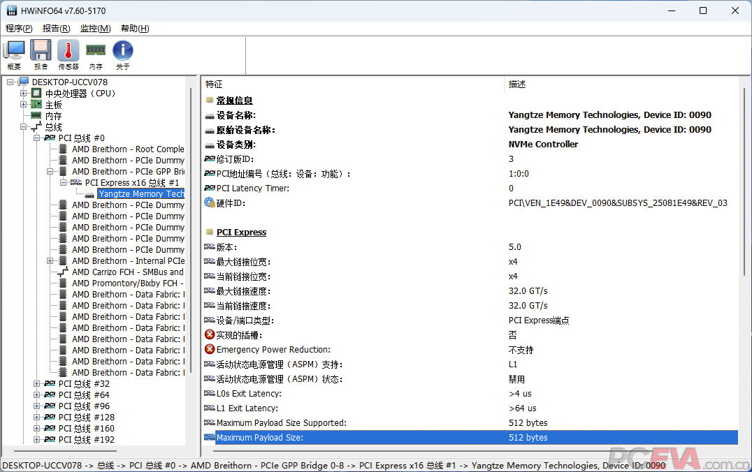Expand the PCI 总线 #160 node
This screenshot has height=472, width=752.
click(36, 429)
